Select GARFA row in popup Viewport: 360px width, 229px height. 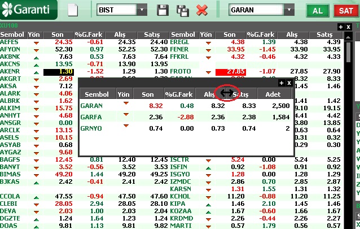tap(185, 117)
